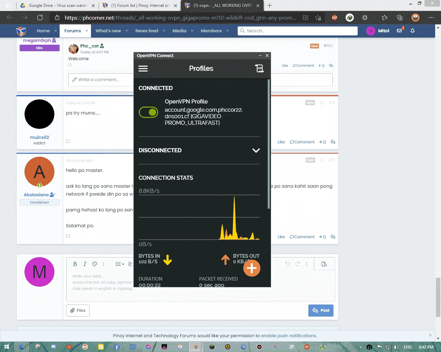Open the Internet Download Manager extension icon
441x352 pixels.
click(x=350, y=18)
